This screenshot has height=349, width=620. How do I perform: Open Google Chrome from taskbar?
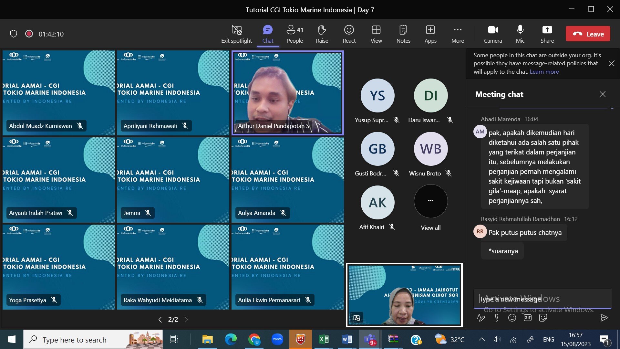(254, 340)
